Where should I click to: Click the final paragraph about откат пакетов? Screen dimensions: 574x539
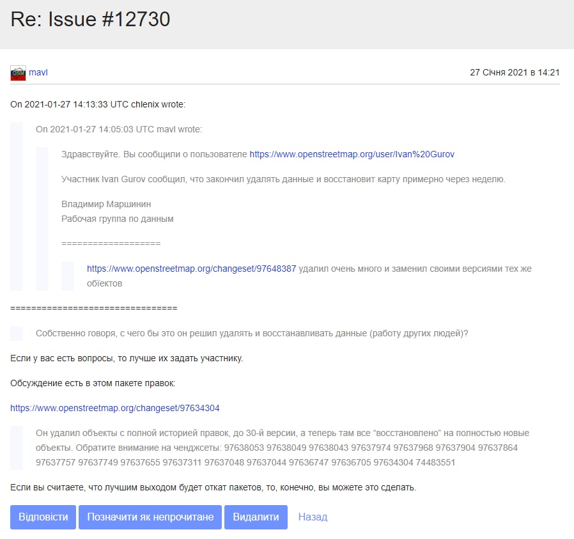tap(213, 487)
